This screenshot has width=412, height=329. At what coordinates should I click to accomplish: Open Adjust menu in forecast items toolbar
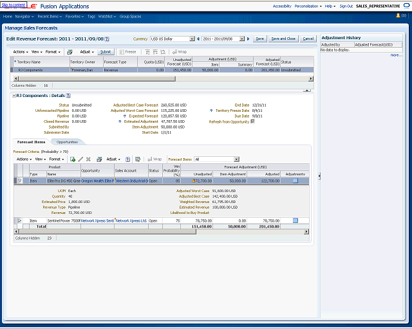pos(113,159)
